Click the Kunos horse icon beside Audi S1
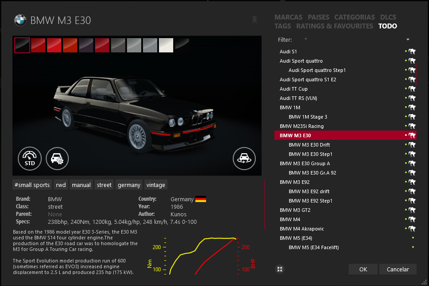The image size is (429, 286). tap(412, 52)
